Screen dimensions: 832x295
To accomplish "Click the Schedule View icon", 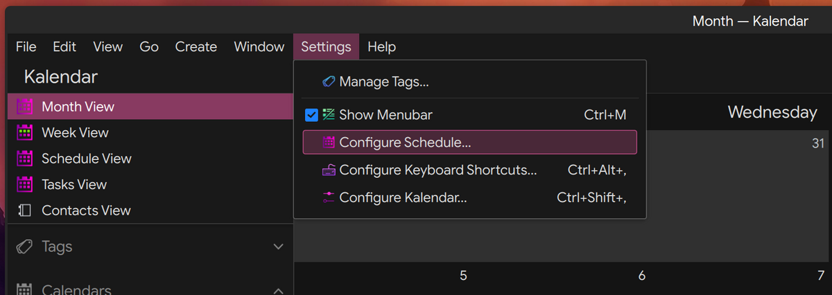I will point(25,159).
